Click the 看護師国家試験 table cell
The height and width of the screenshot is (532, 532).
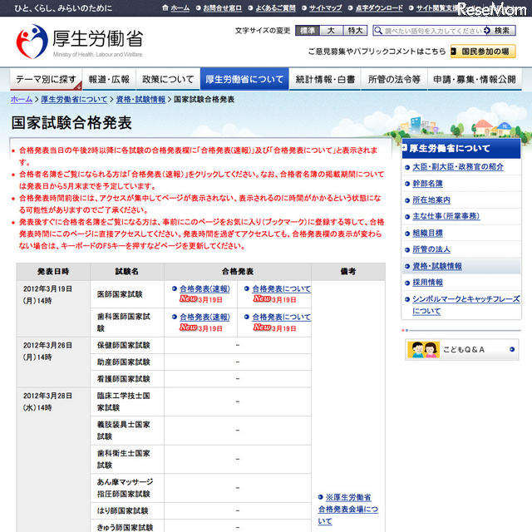coord(127,379)
